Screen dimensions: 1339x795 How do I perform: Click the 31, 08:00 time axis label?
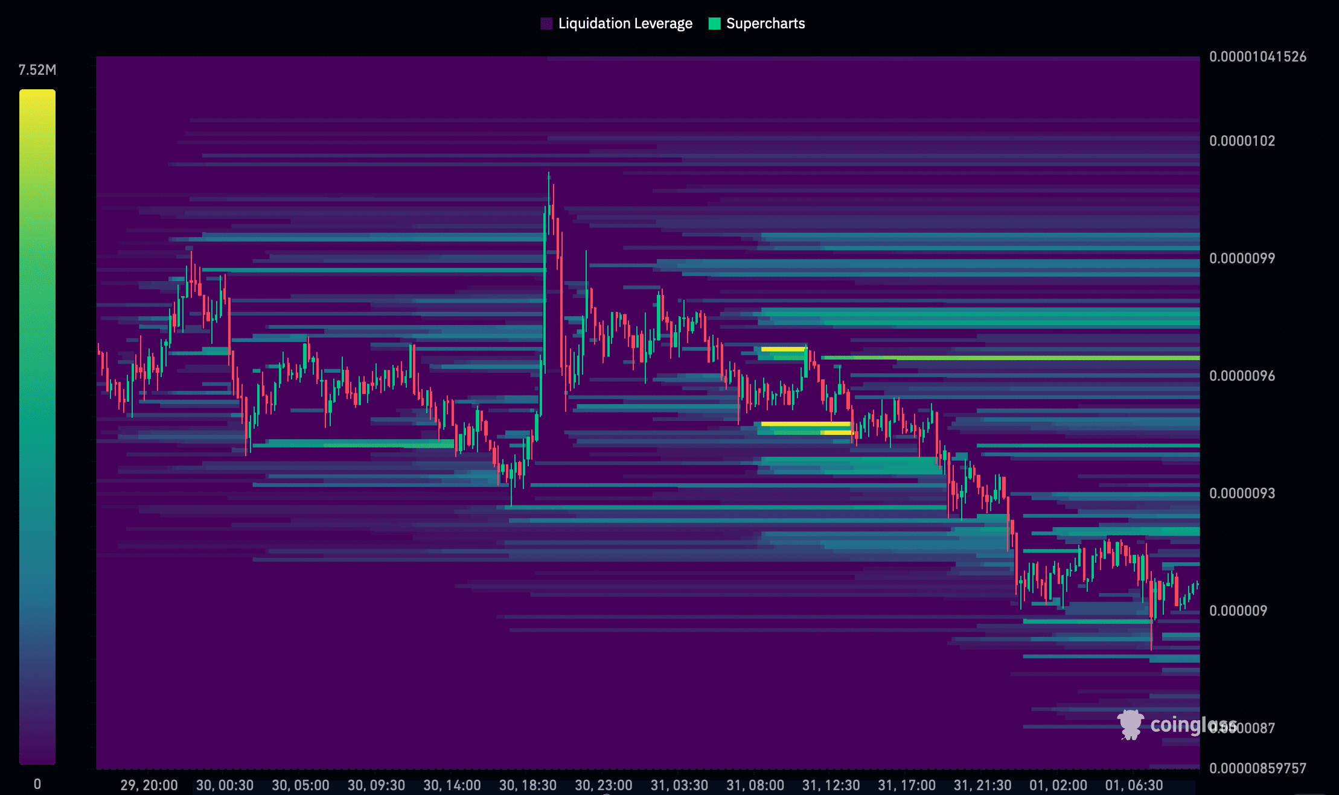tap(755, 785)
